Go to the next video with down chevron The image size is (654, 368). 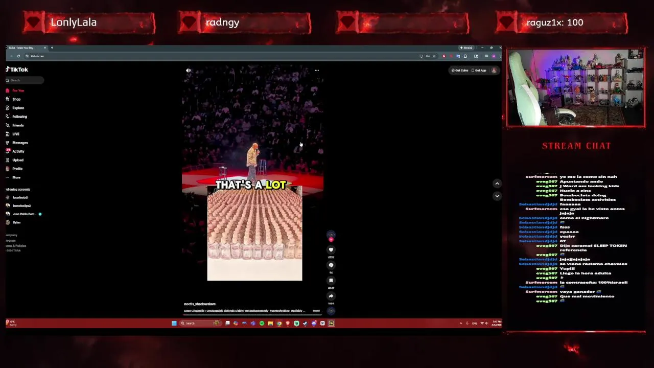click(497, 196)
